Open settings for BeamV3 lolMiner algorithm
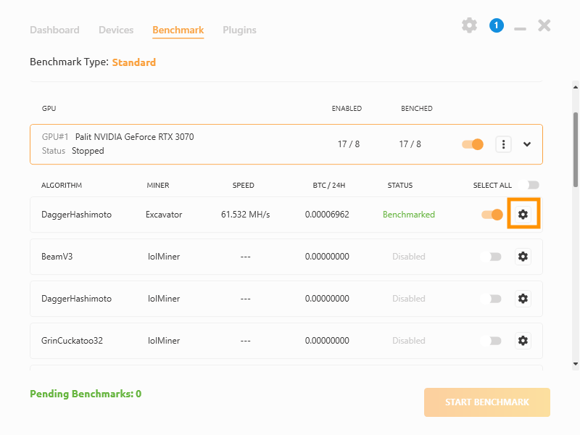Screen dimensions: 580x435 coord(523,256)
